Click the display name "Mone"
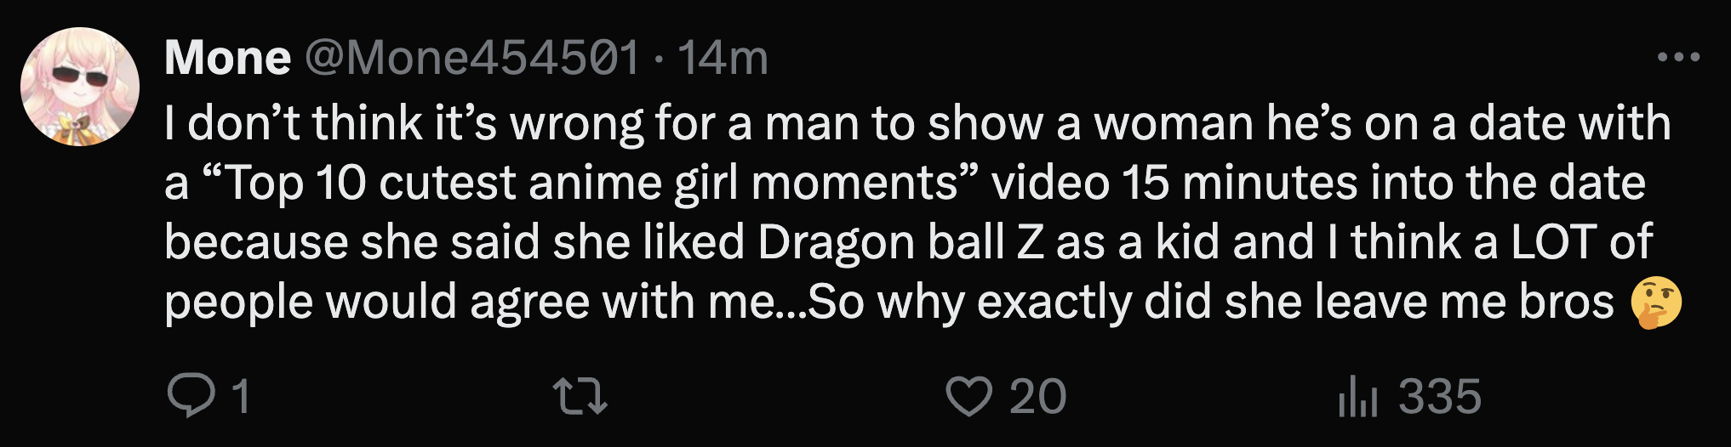This screenshot has width=1731, height=447. coord(227,58)
